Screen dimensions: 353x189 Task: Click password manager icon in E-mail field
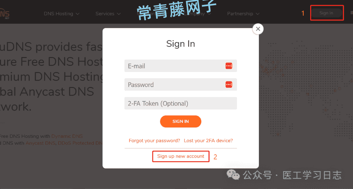tap(229, 66)
